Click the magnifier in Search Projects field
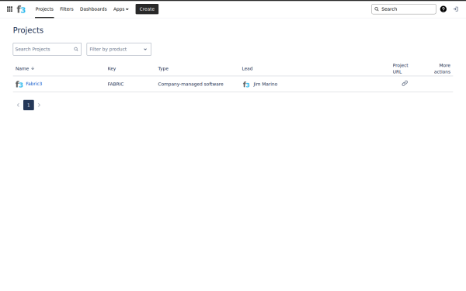Image resolution: width=466 pixels, height=291 pixels. [x=76, y=50]
